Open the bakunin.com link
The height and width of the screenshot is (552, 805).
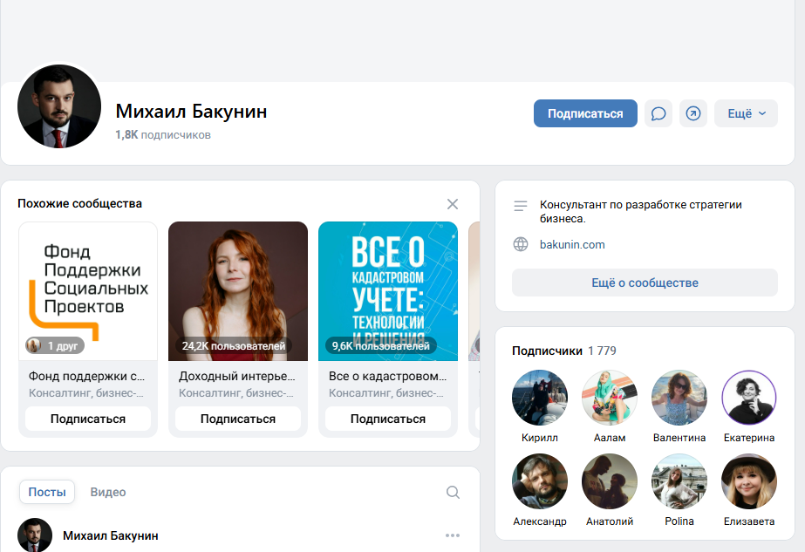click(572, 244)
